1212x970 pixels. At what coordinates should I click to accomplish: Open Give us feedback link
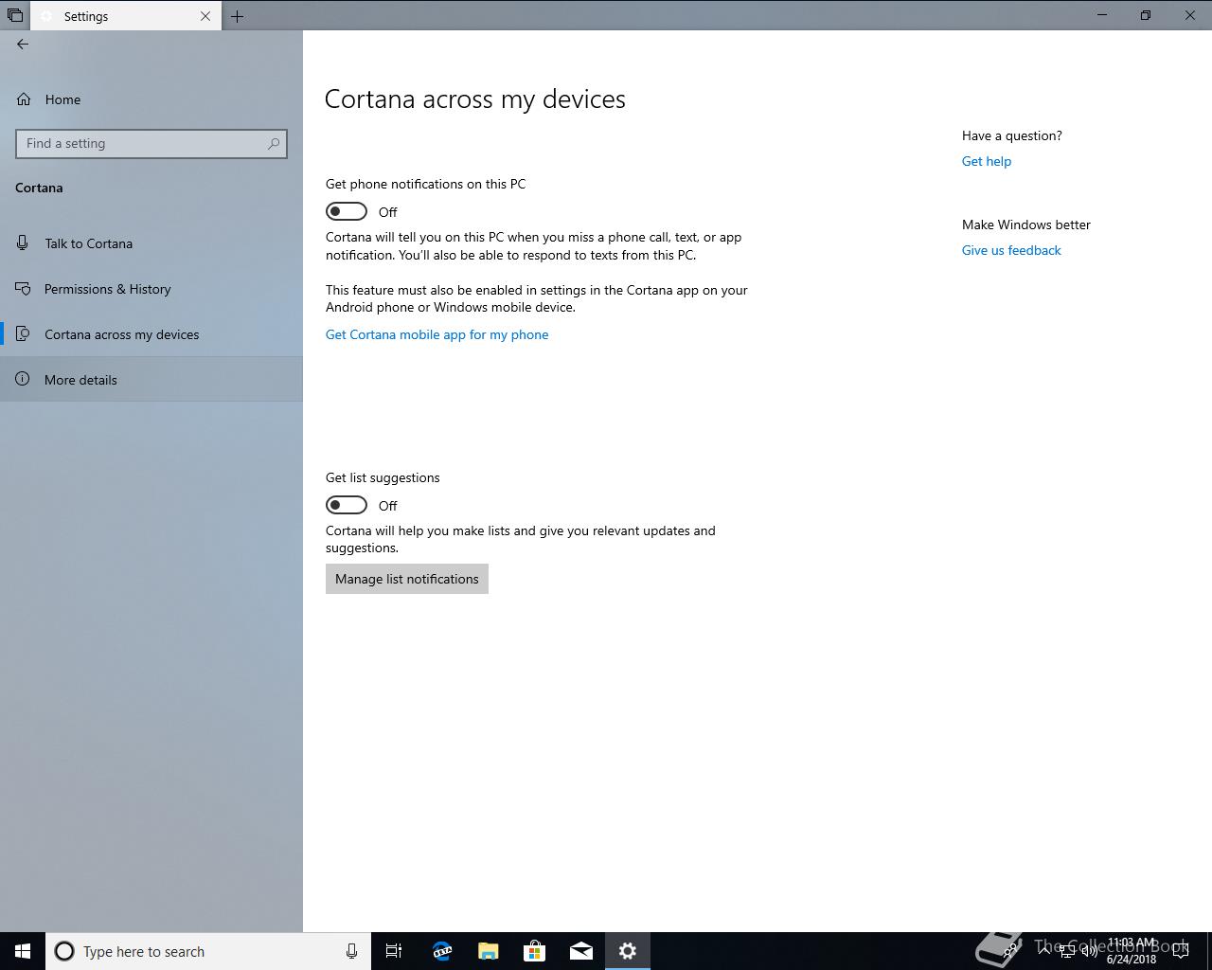1011,250
